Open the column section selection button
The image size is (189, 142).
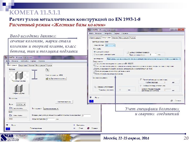pyautogui.click(x=56, y=79)
